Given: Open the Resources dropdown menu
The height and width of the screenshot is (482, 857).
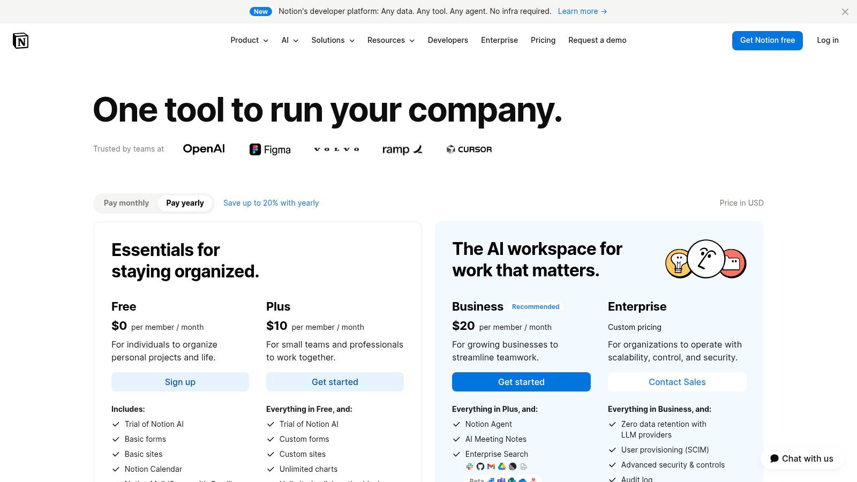Looking at the screenshot, I should [391, 40].
